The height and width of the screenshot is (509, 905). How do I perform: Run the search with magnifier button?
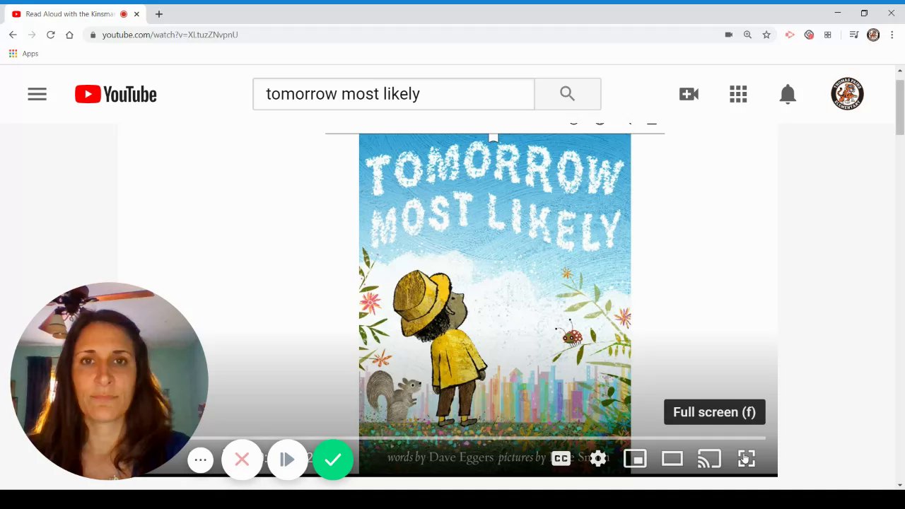point(567,94)
